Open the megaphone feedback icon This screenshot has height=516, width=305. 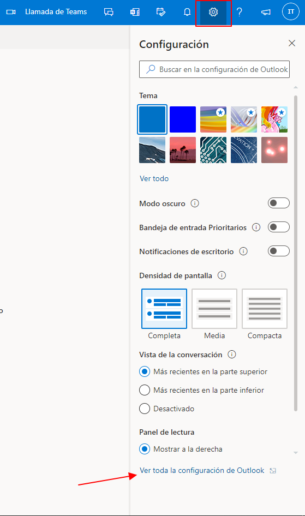tap(266, 12)
